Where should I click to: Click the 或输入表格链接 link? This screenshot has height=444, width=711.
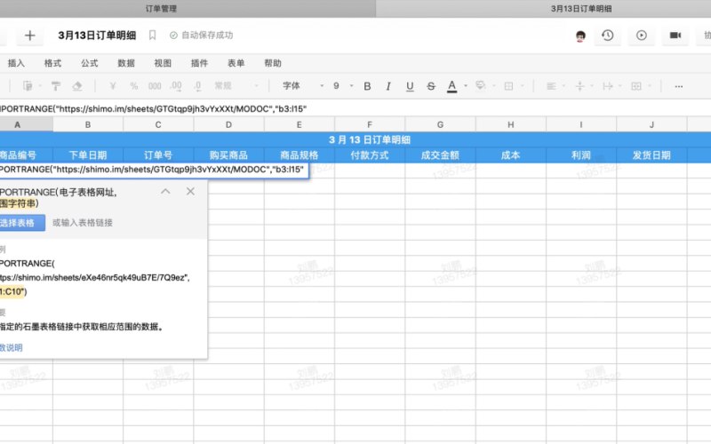point(83,223)
